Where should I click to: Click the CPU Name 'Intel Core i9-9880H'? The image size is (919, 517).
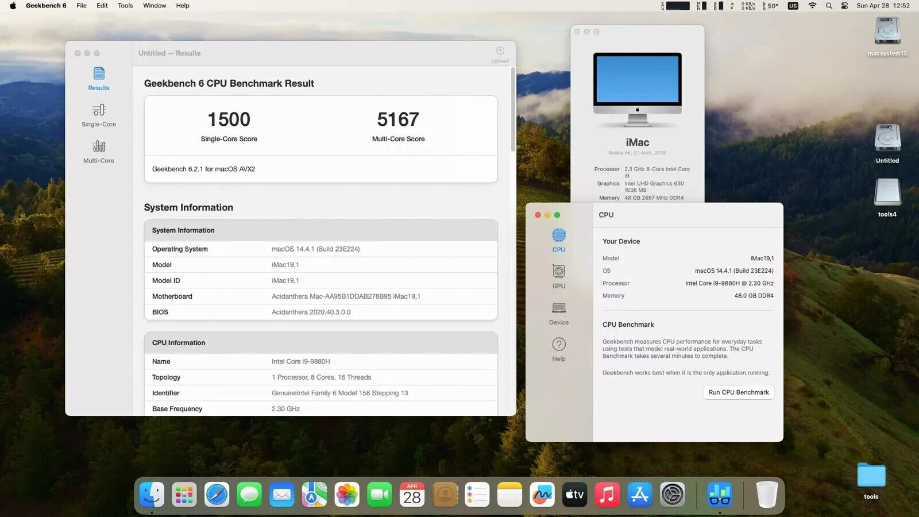point(301,361)
